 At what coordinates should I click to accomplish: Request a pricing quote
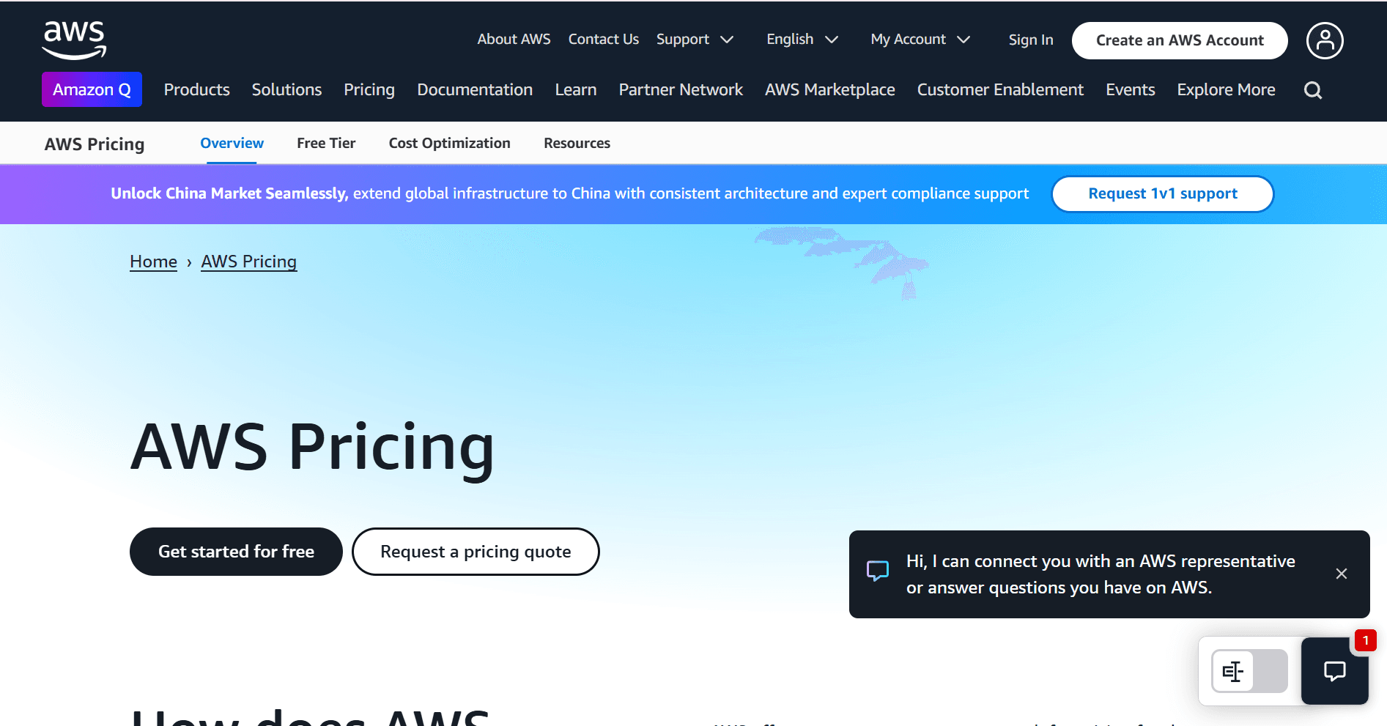coord(475,551)
